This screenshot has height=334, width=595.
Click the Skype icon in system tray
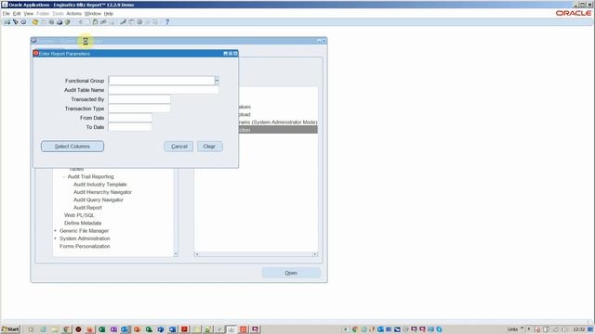(x=439, y=329)
